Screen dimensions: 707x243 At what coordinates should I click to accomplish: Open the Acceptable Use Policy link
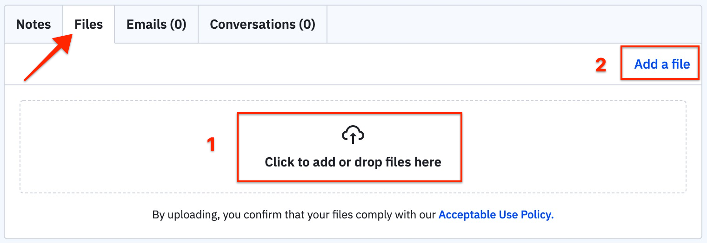tap(496, 215)
